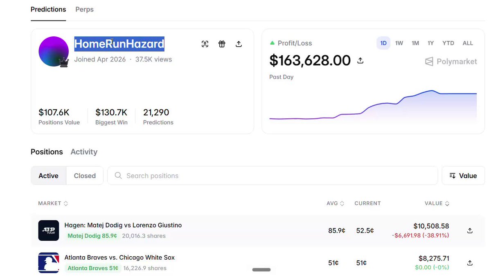The height and width of the screenshot is (278, 491).
Task: Click the Matej Dodig 85.9¢ outcome badge
Action: (x=92, y=236)
